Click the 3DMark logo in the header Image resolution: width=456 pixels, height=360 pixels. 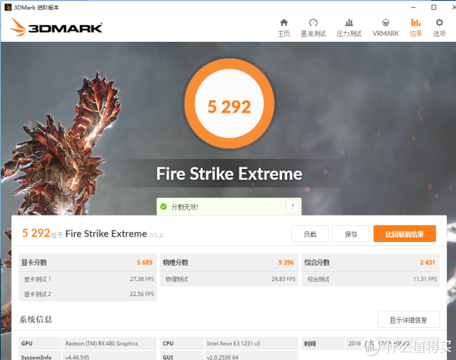pos(55,27)
